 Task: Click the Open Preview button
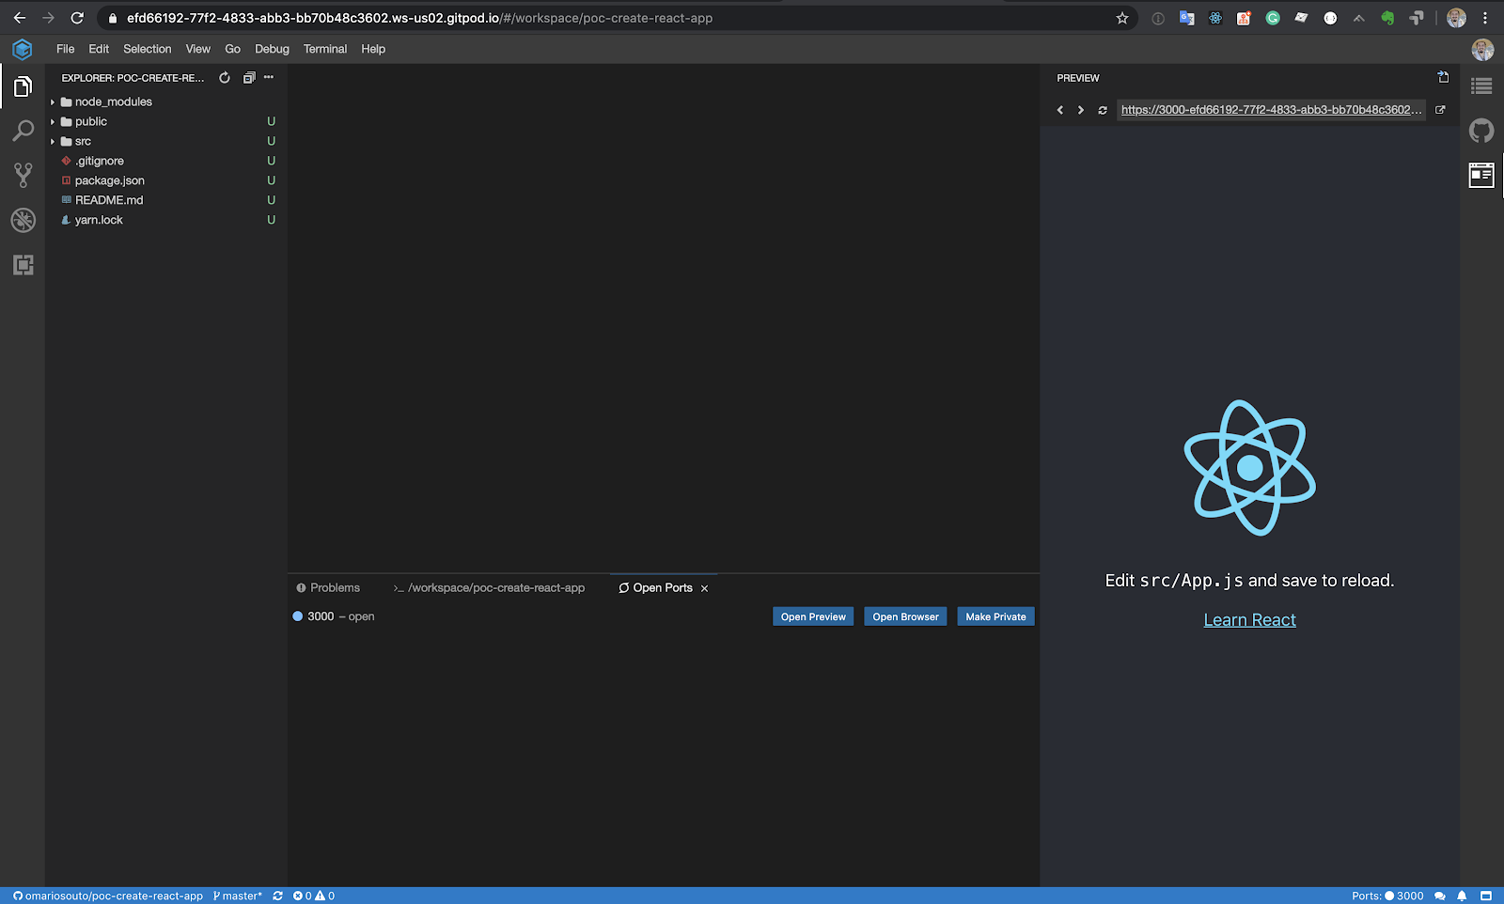pos(813,616)
